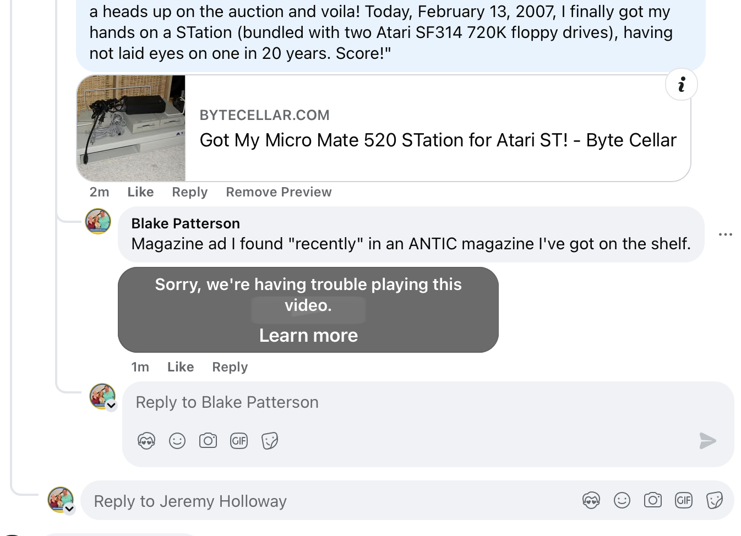The image size is (741, 536).
Task: Like the comment posted 1m ago
Action: (x=181, y=367)
